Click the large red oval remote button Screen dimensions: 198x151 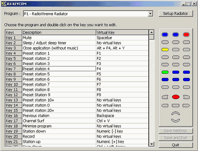pos(176,97)
